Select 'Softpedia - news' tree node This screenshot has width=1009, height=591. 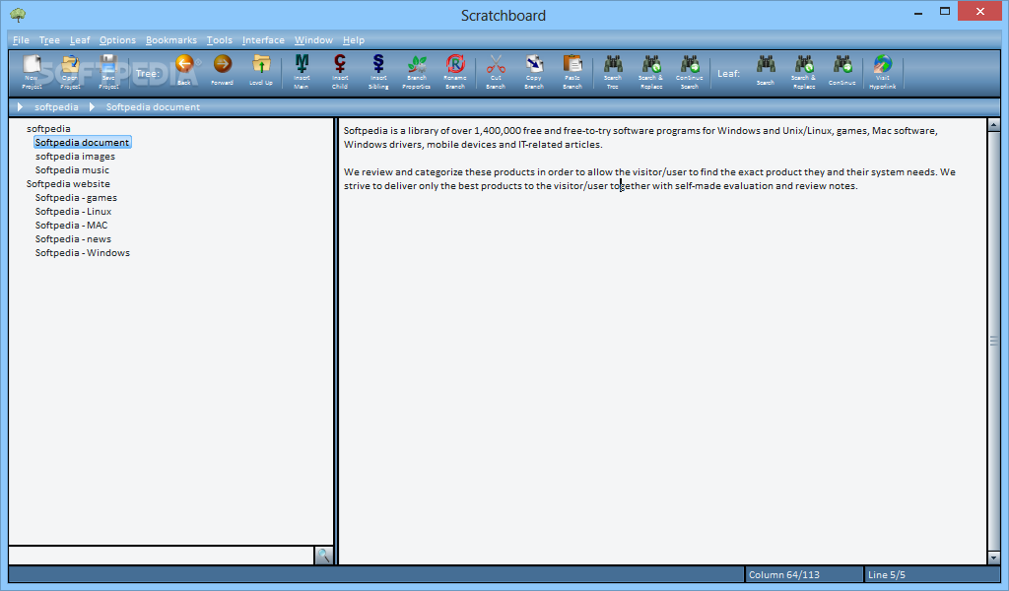pos(73,239)
